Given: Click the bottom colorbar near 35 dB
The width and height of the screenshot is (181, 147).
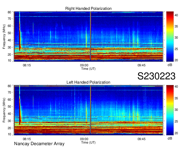Looking at the screenshot, I should click(170, 98).
